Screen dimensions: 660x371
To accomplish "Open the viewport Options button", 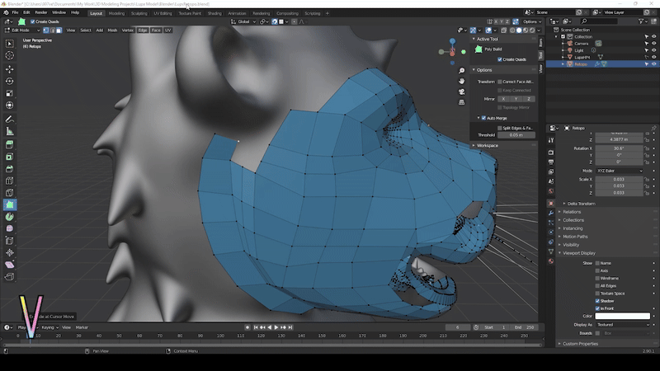I will 532,21.
